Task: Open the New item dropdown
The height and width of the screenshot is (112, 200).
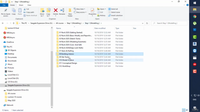Action: 79,9
